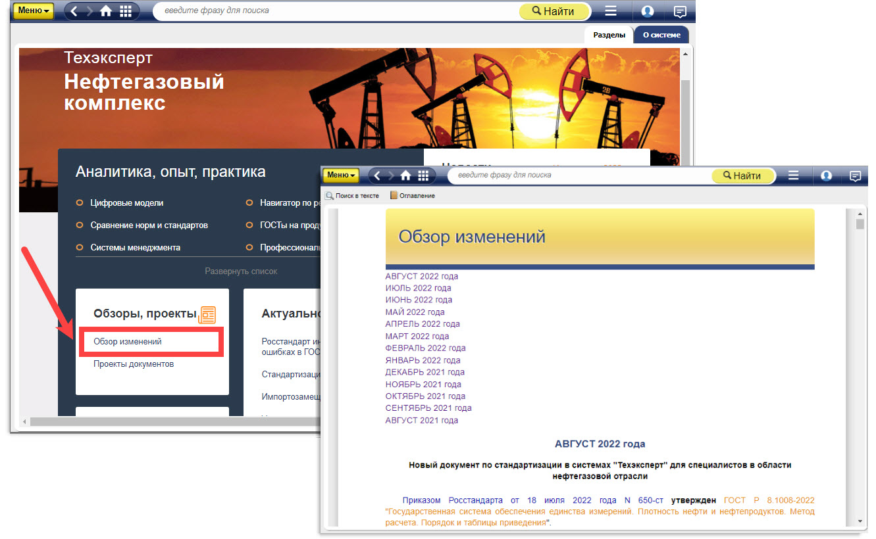Open the feedback chat icon in back window
Screen dimensions: 876x539
681,11
